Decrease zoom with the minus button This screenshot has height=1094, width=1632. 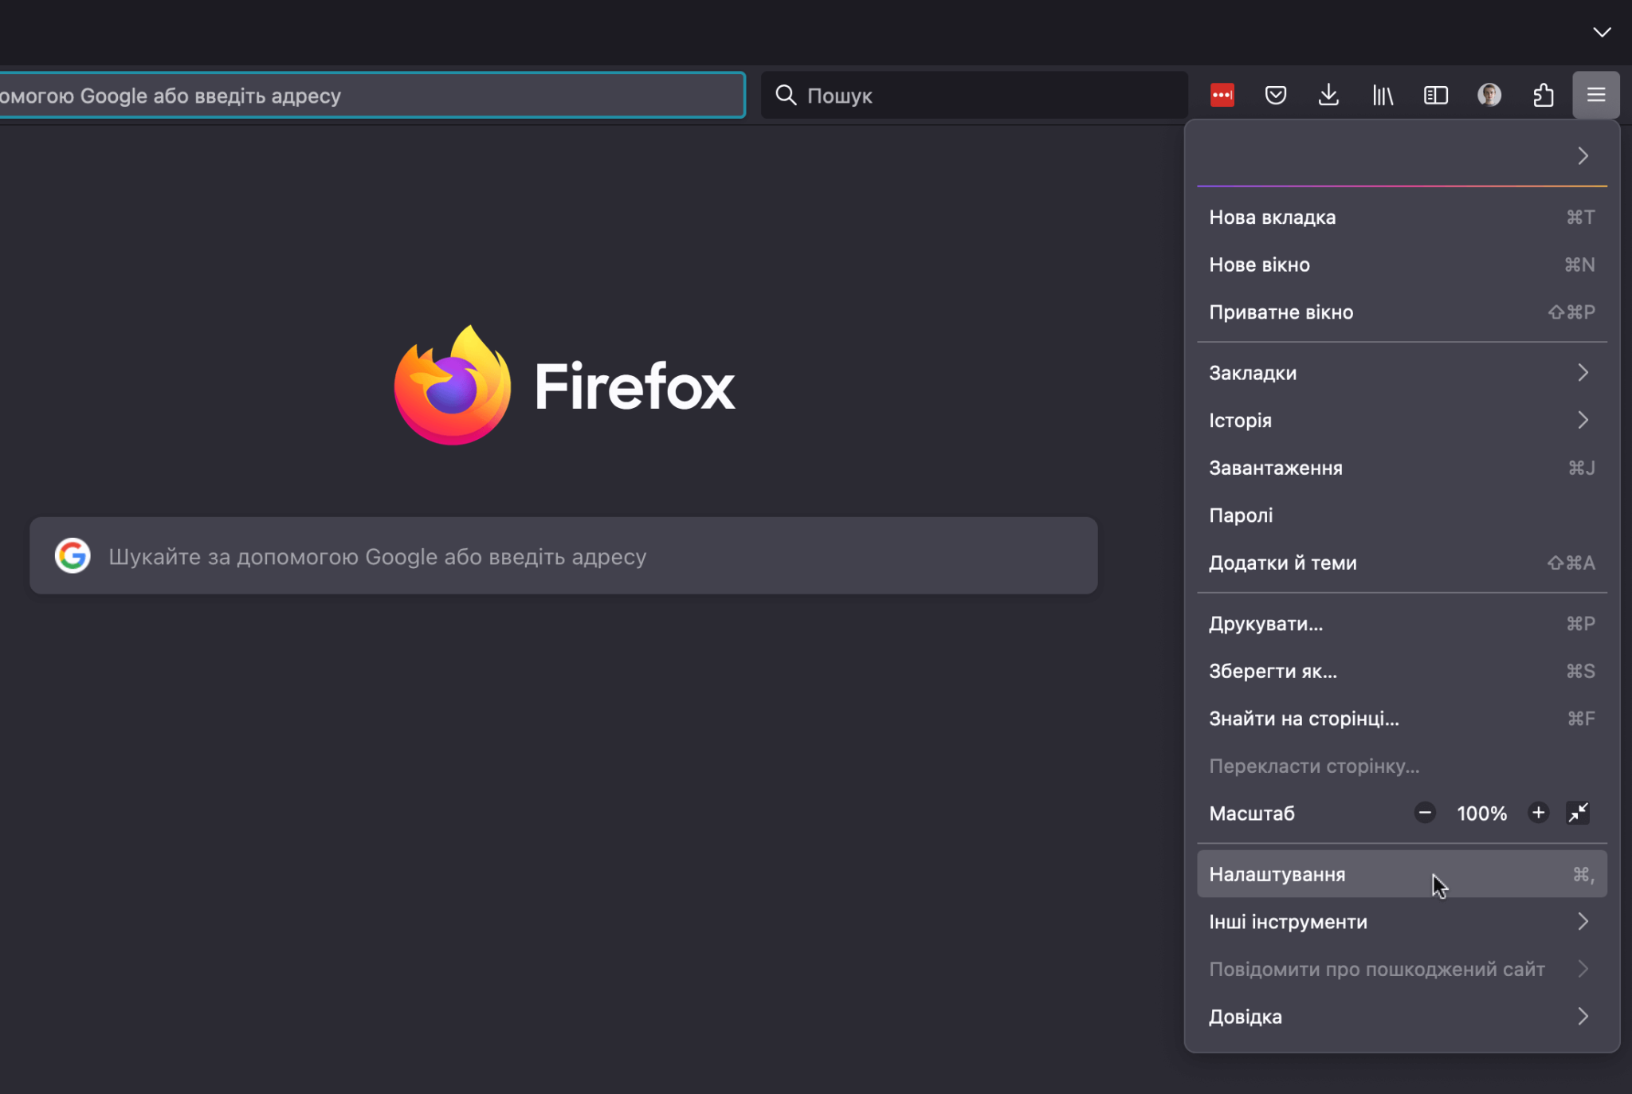pyautogui.click(x=1425, y=813)
